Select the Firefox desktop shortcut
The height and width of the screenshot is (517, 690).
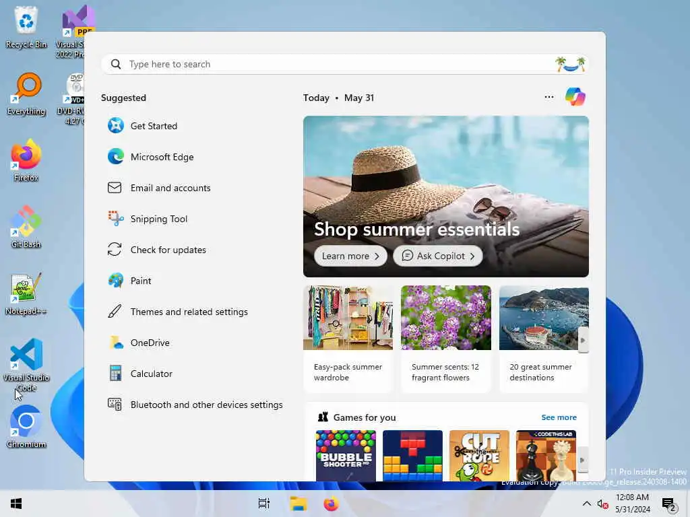(26, 160)
